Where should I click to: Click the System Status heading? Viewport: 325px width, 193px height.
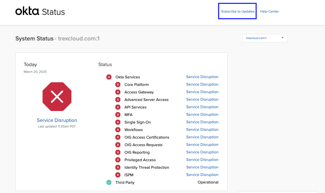click(34, 38)
